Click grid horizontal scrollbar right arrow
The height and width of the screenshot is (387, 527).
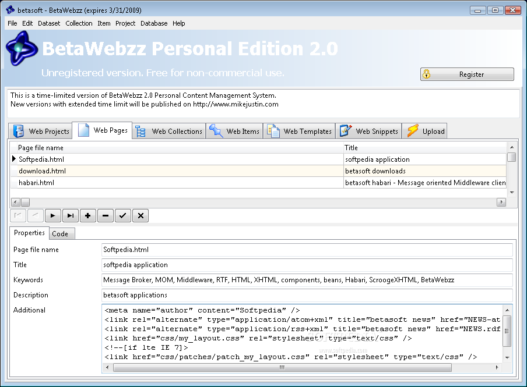pyautogui.click(x=501, y=202)
